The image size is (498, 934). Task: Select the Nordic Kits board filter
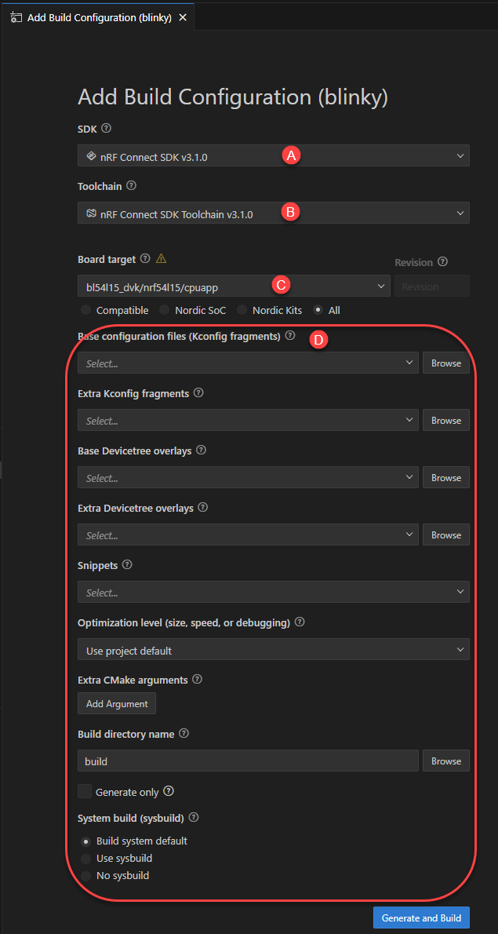[242, 310]
